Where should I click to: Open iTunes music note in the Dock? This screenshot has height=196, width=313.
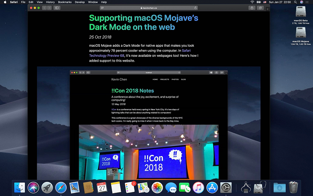pyautogui.click(x=198, y=188)
